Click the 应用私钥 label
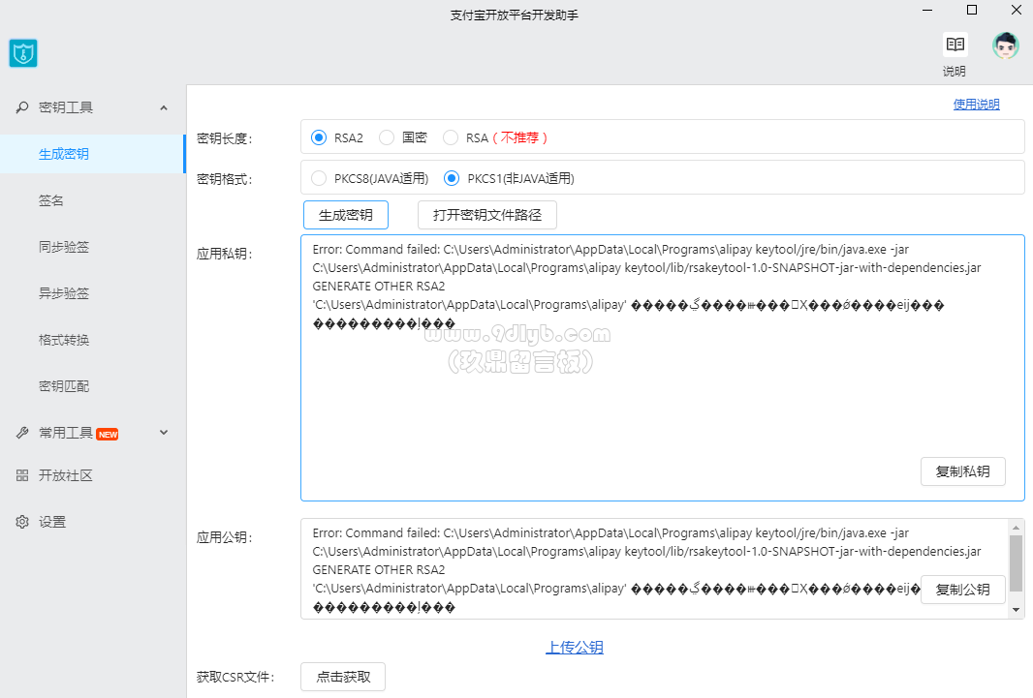This screenshot has width=1033, height=698. tap(224, 254)
